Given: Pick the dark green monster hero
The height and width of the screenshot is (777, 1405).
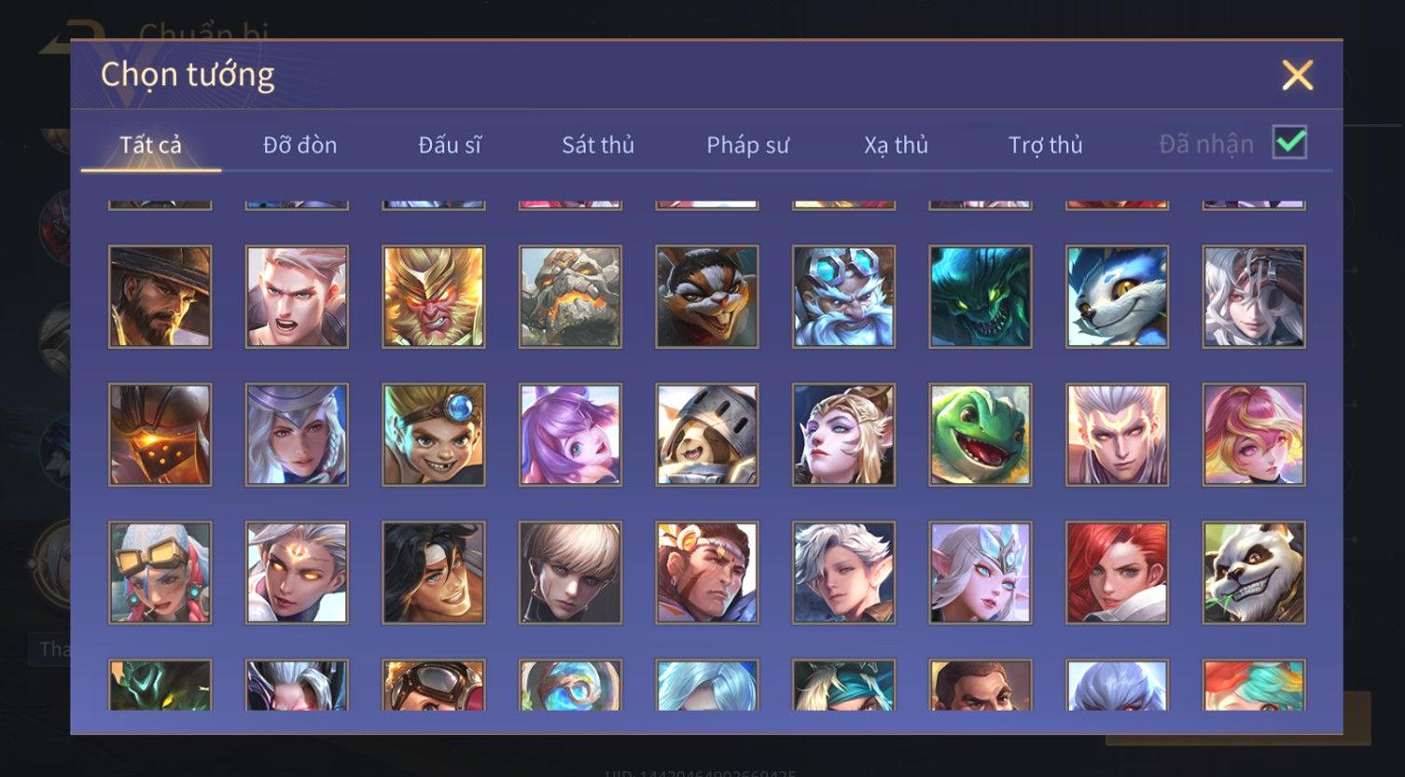Looking at the screenshot, I should (x=981, y=297).
